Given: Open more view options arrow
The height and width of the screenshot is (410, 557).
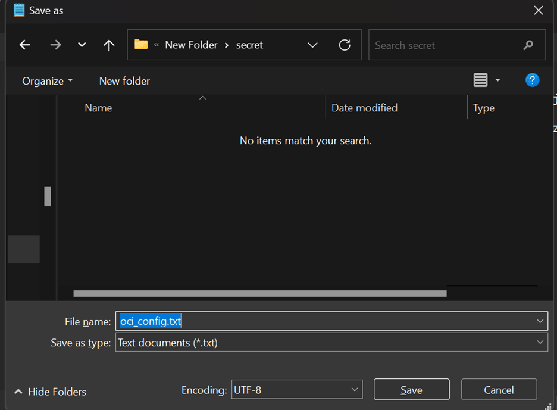Looking at the screenshot, I should (x=497, y=80).
